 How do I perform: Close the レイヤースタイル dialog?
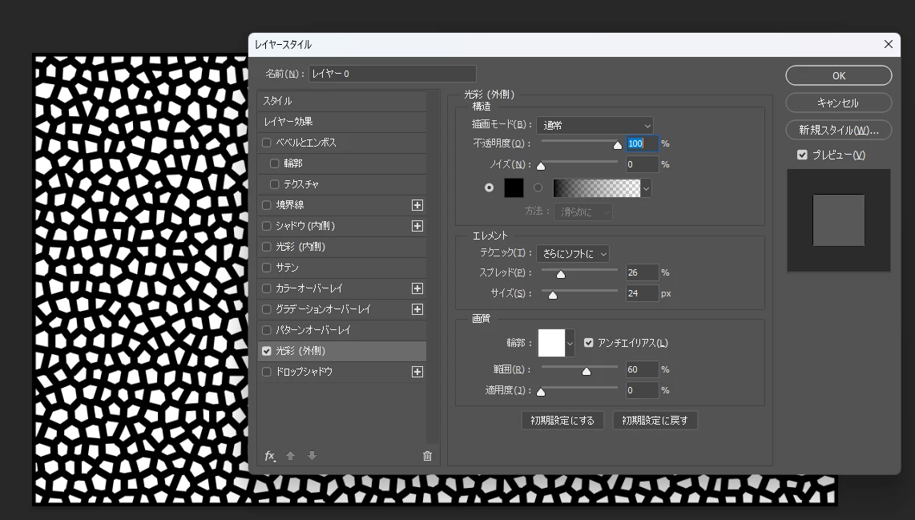(888, 44)
